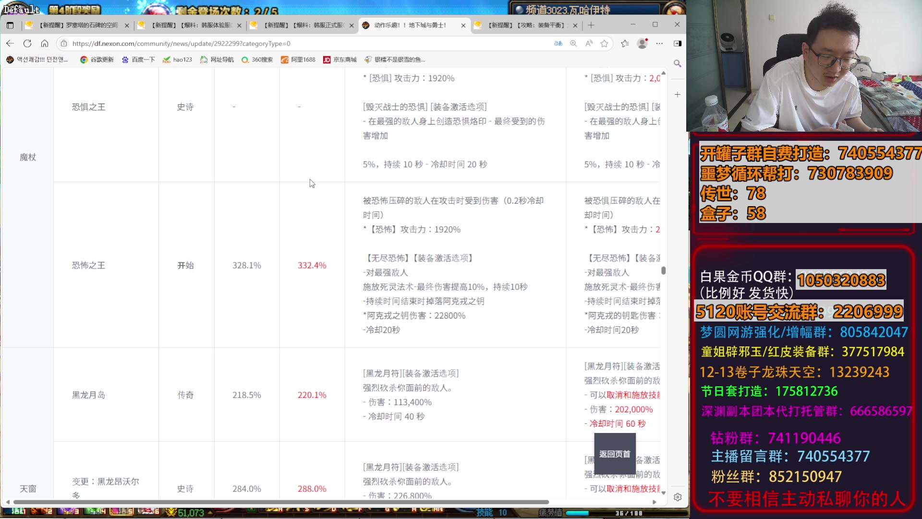The height and width of the screenshot is (519, 922).
Task: Activate read aloud icon
Action: tap(589, 43)
